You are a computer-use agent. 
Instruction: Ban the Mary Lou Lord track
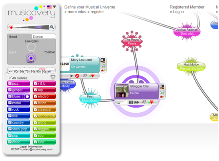point(77,76)
